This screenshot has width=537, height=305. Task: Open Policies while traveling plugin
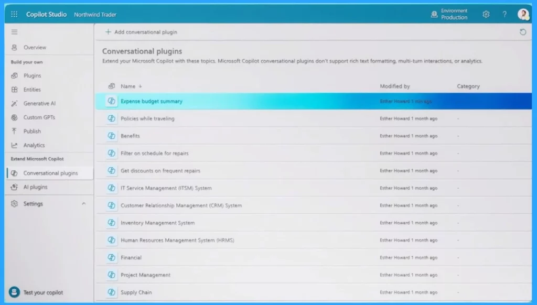click(x=147, y=118)
